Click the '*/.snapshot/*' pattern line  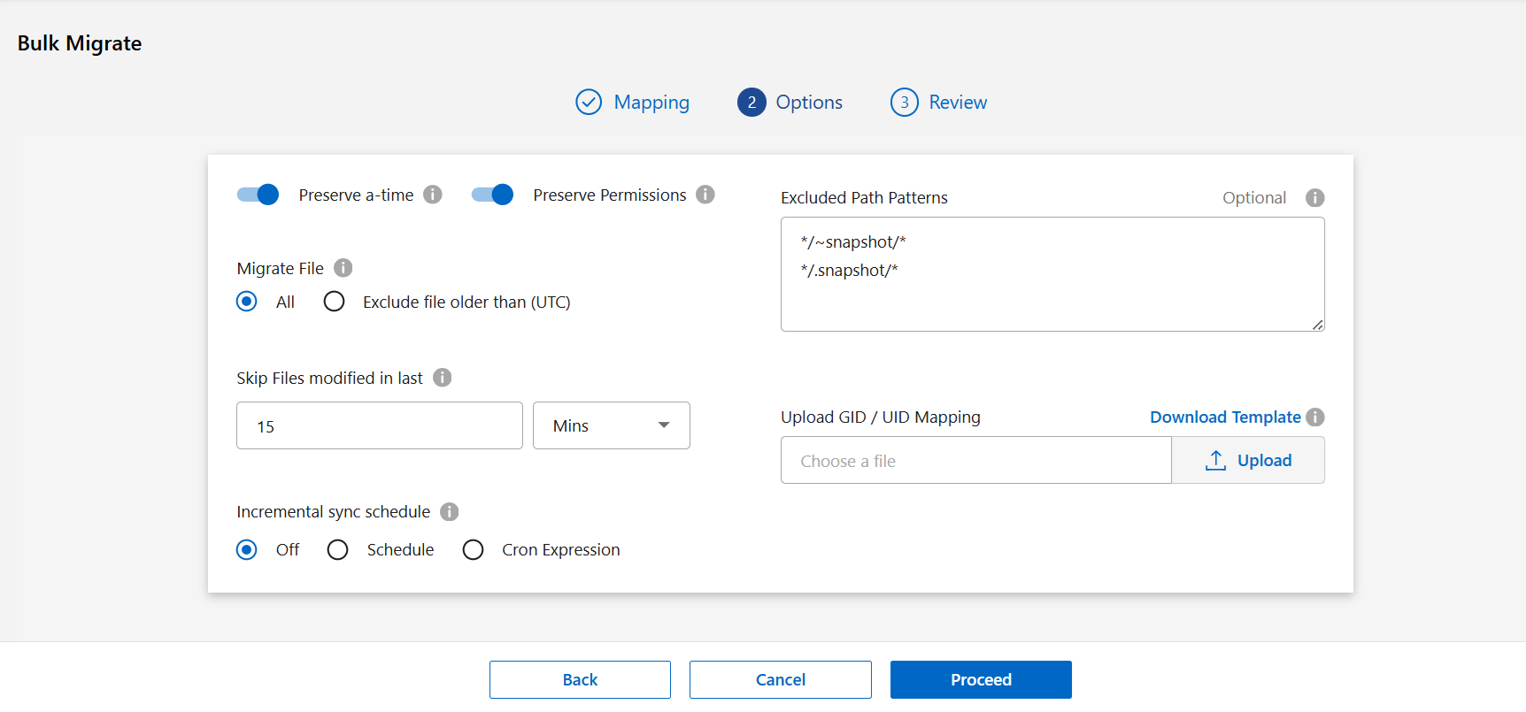849,271
